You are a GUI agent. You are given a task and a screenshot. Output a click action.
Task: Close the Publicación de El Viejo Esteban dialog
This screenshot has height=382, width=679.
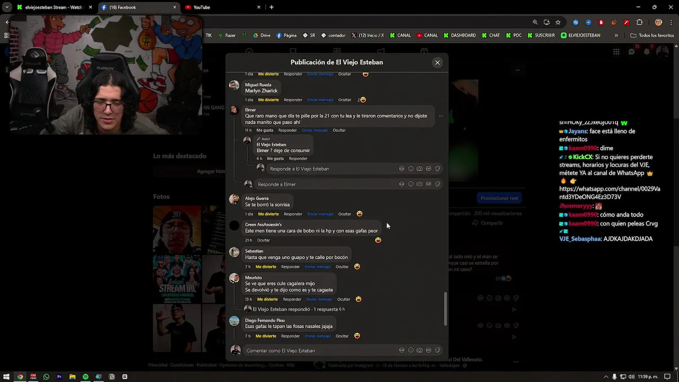(437, 63)
